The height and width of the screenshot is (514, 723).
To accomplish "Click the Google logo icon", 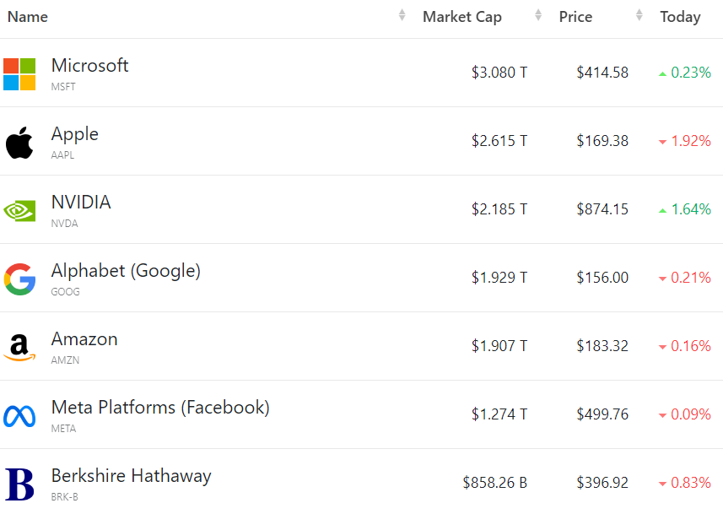I will click(19, 279).
